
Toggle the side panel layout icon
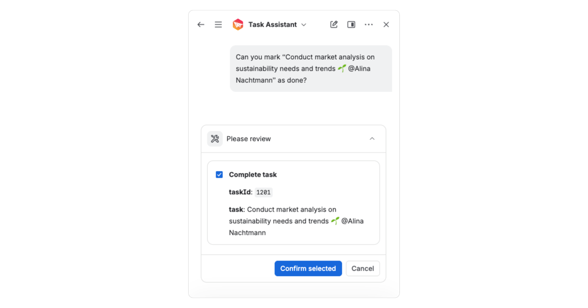351,24
